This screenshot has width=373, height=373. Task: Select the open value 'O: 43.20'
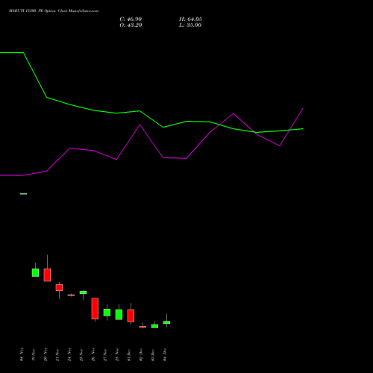point(131,25)
